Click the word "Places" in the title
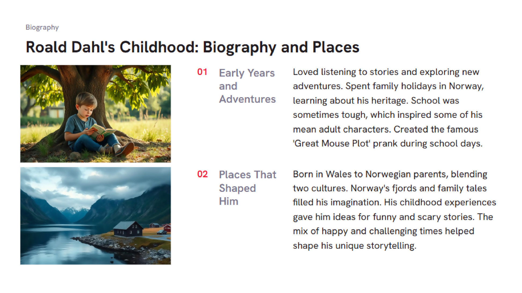Image resolution: width=522 pixels, height=293 pixels. [x=336, y=47]
